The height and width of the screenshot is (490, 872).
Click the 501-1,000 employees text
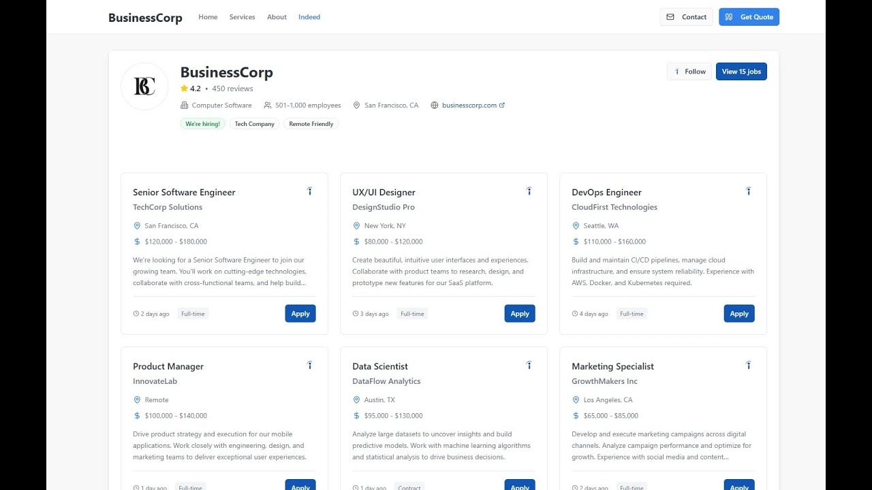(x=308, y=105)
